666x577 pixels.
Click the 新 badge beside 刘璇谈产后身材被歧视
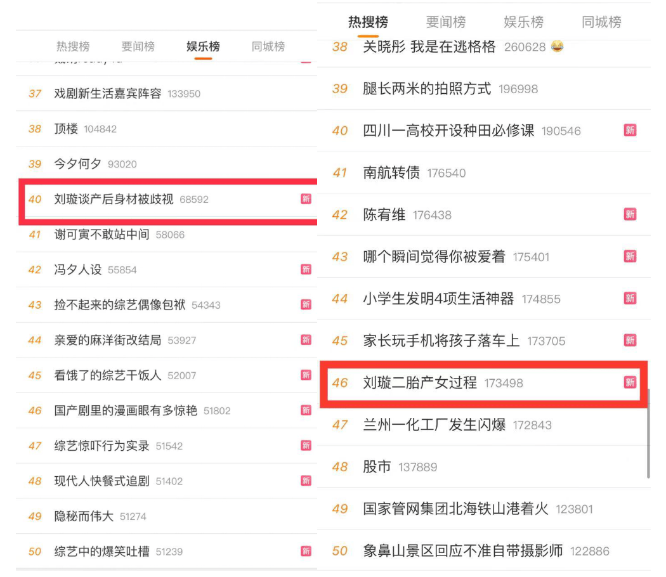coord(306,199)
